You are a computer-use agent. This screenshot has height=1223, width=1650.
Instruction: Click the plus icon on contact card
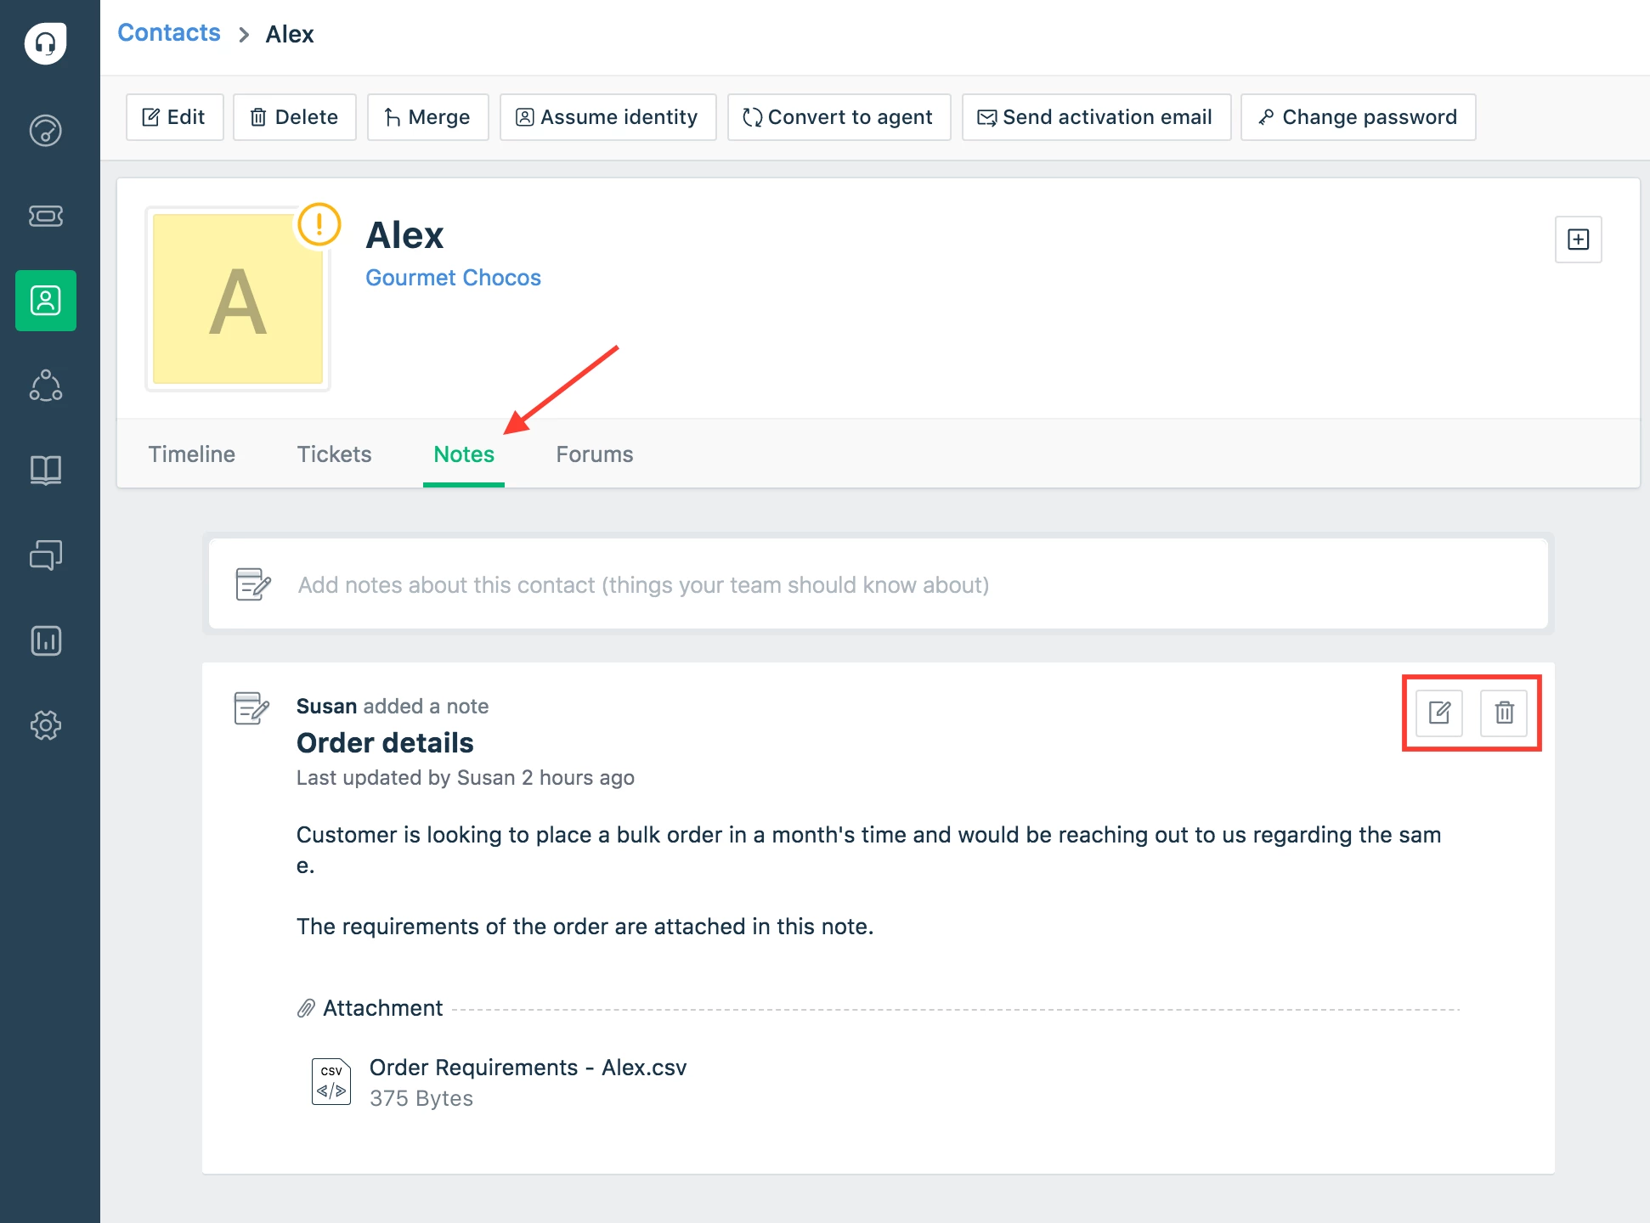click(x=1578, y=240)
